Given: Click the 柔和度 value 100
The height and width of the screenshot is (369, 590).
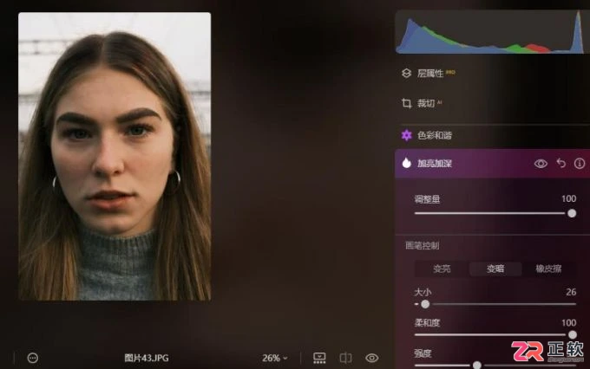Looking at the screenshot, I should point(568,323).
